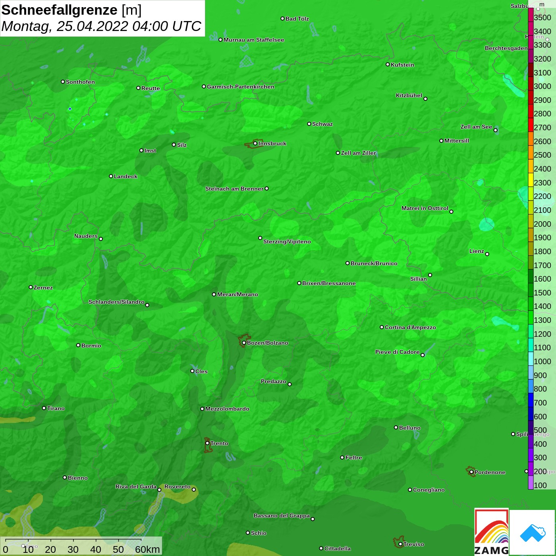
Task: Click the Zell am See label
Action: [x=477, y=127]
